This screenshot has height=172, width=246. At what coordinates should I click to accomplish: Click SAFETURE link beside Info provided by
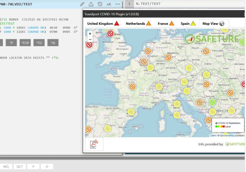click(235, 144)
